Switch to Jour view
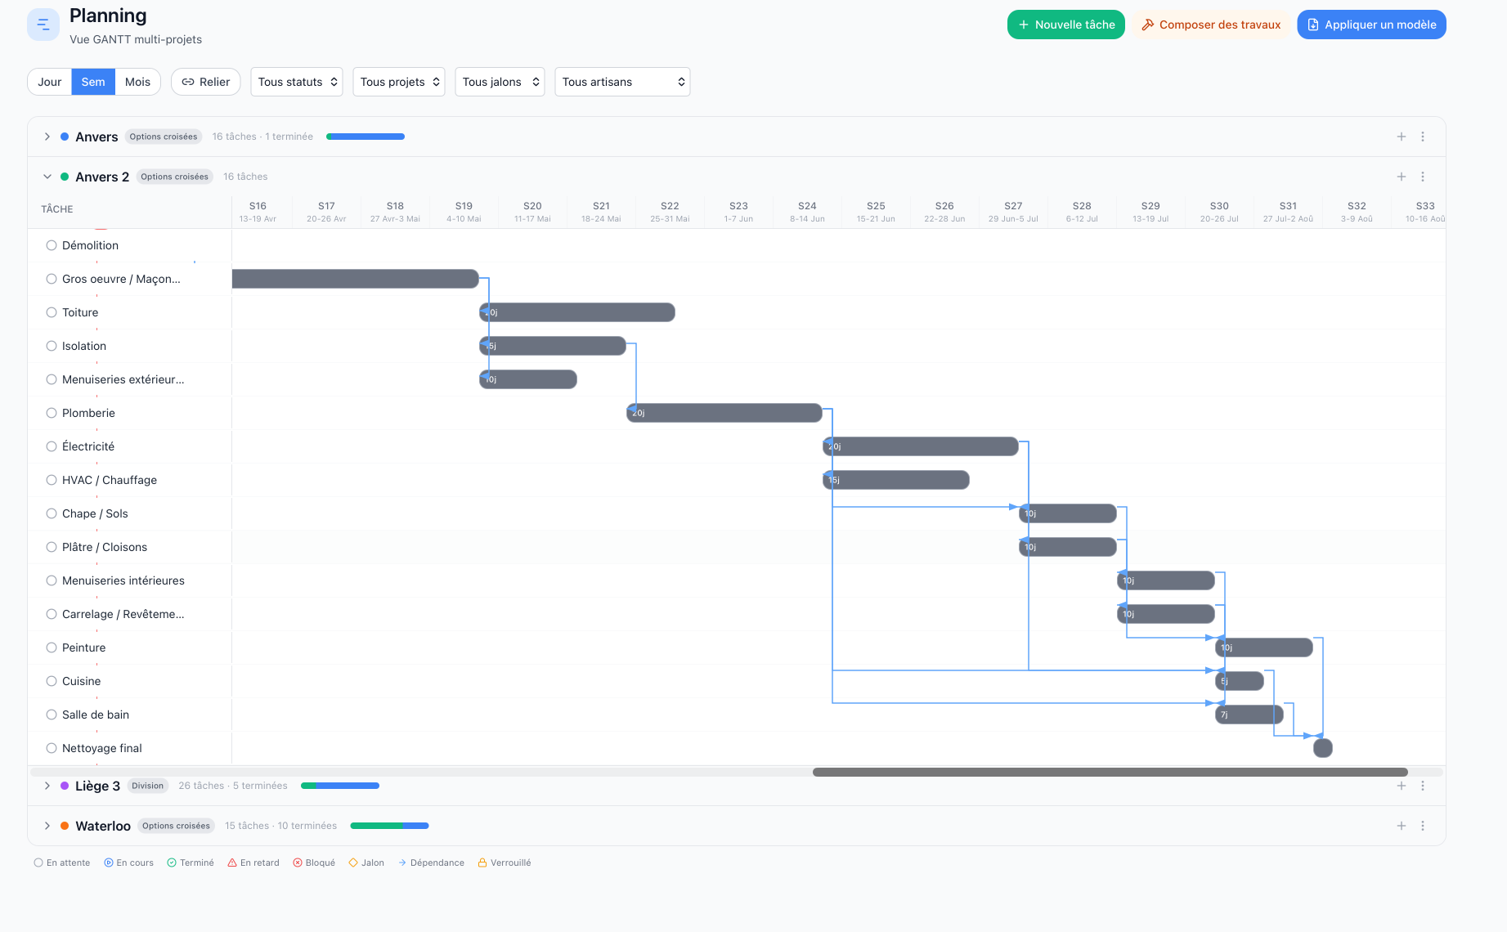This screenshot has width=1507, height=932. click(x=50, y=82)
